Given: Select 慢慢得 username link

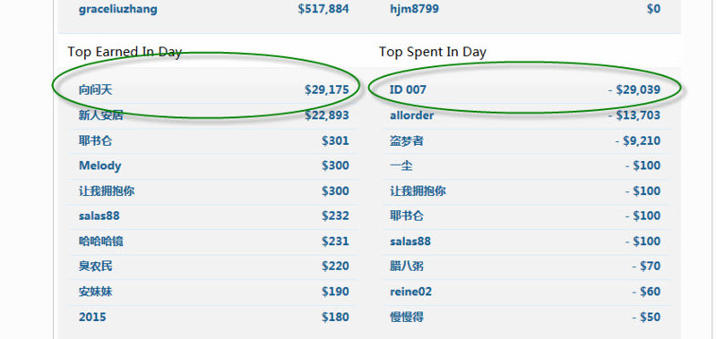Looking at the screenshot, I should pyautogui.click(x=406, y=318).
